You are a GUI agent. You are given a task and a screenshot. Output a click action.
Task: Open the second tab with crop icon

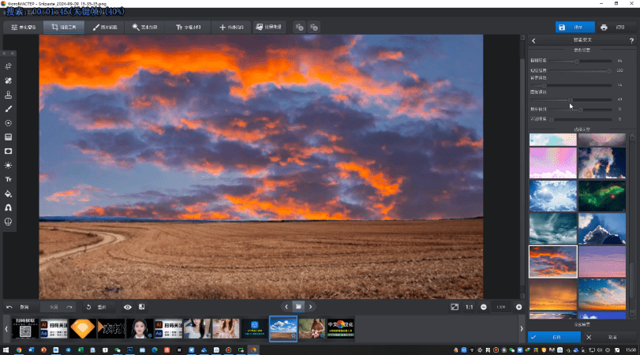click(62, 27)
